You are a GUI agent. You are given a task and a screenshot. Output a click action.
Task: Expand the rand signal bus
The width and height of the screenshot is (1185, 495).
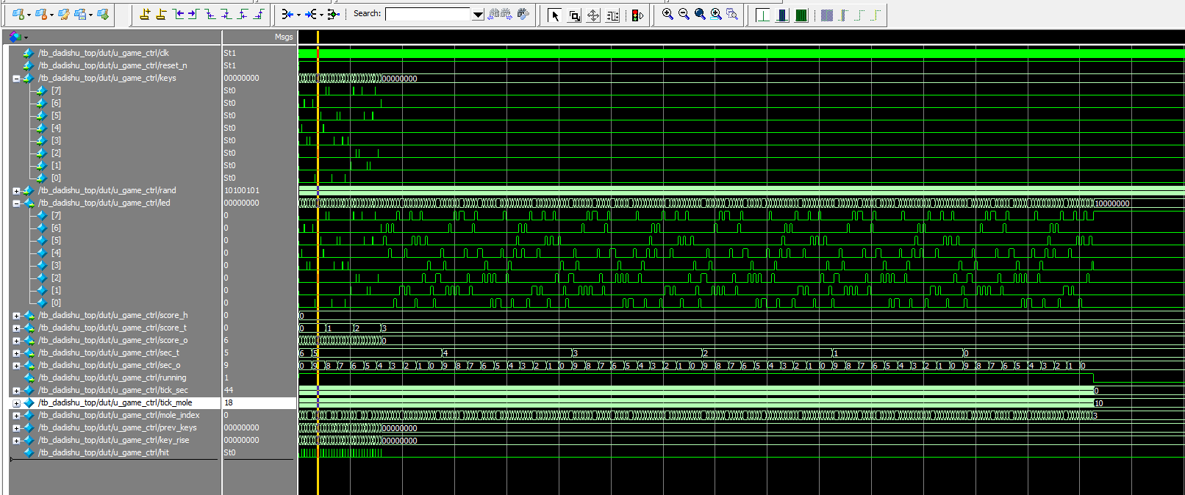16,191
